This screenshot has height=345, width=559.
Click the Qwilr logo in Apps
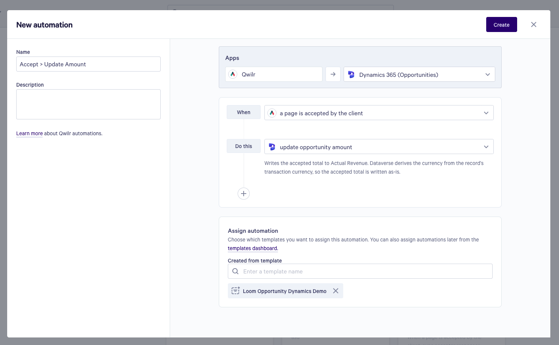(x=233, y=74)
